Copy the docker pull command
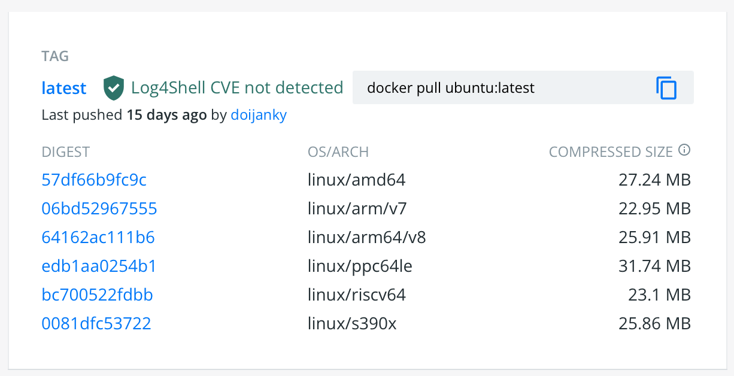This screenshot has width=734, height=376. coord(666,87)
